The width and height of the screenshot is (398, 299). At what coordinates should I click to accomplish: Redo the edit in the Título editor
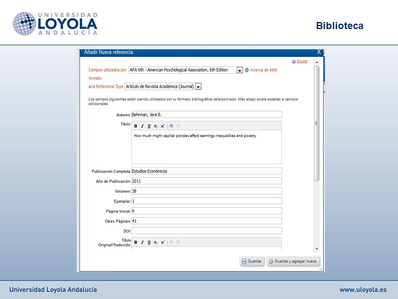point(178,126)
